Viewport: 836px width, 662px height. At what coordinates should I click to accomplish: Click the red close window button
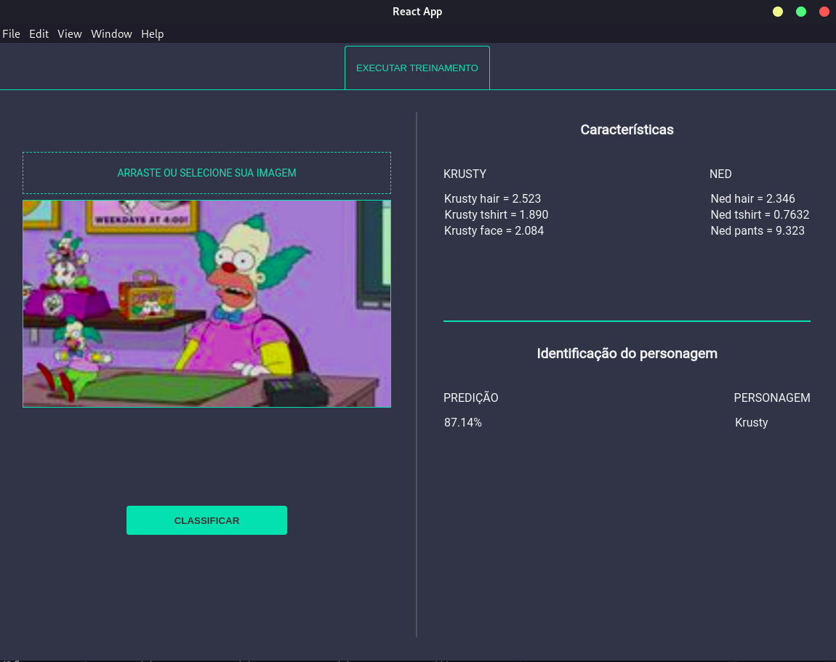click(x=824, y=12)
